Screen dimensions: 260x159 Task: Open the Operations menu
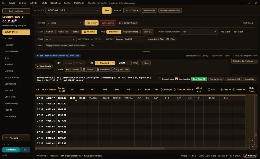click(55, 3)
